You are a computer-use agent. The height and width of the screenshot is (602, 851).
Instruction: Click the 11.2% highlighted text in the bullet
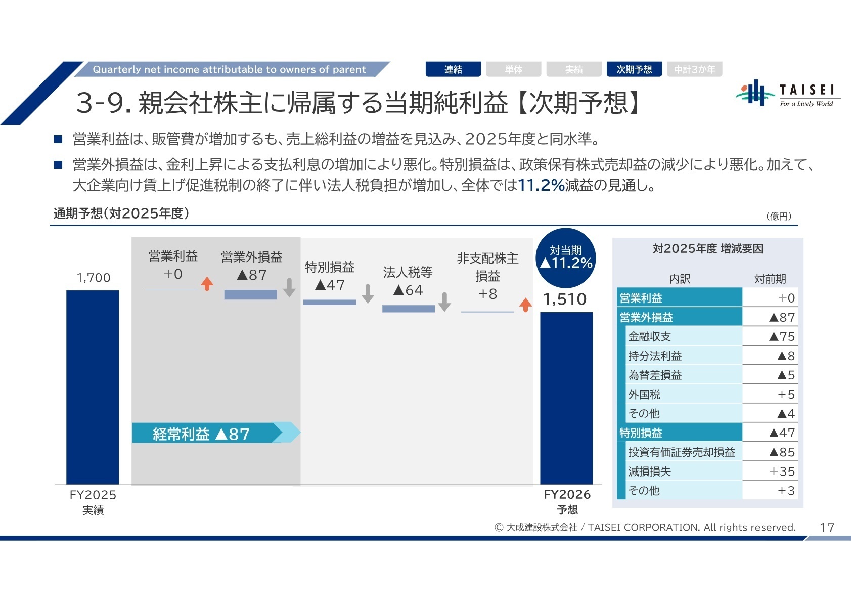pyautogui.click(x=542, y=185)
